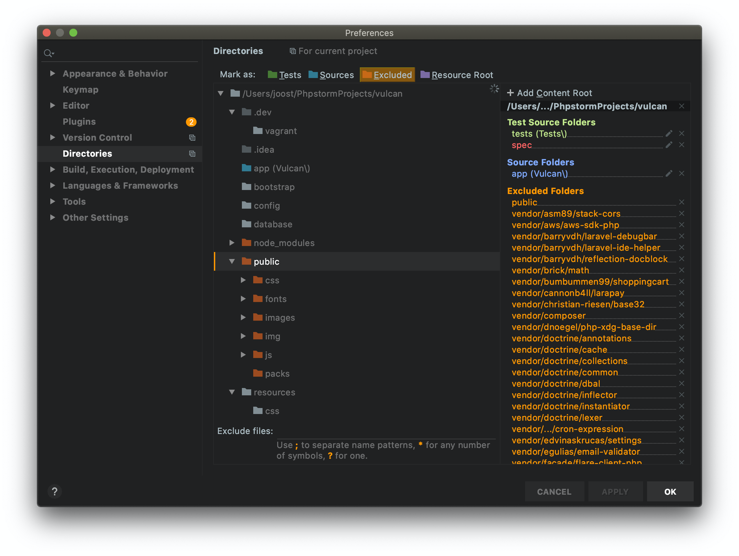Viewport: 739px width, 556px height.
Task: Remove vendor/composer from excluded list
Action: 682,316
